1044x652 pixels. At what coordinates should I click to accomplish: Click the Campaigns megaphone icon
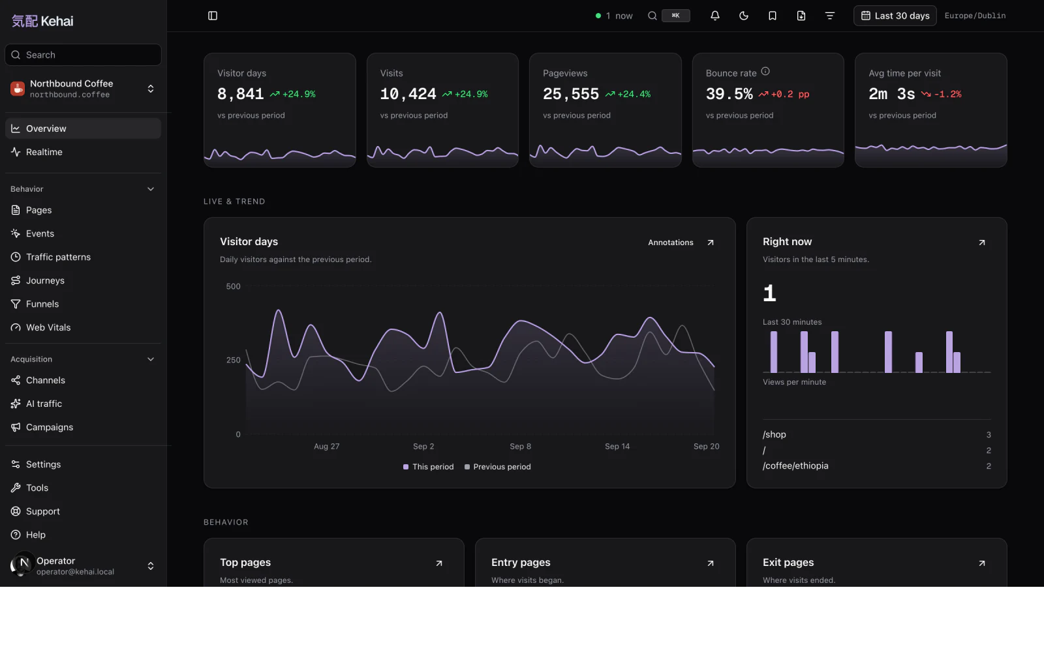16,427
